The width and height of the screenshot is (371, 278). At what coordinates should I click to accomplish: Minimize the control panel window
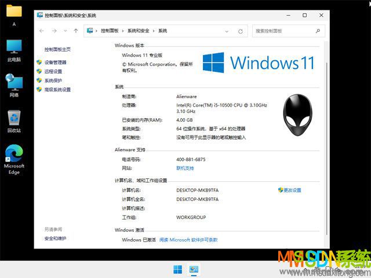coord(289,15)
